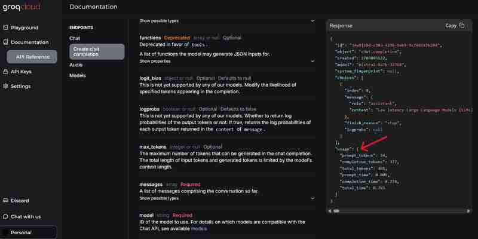
Task: Click the Deprecated label on functions
Action: pyautogui.click(x=177, y=38)
